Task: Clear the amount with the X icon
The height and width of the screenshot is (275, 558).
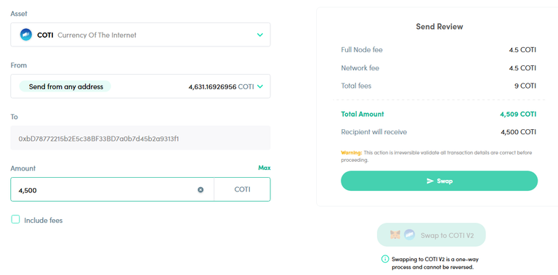Action: click(x=201, y=189)
